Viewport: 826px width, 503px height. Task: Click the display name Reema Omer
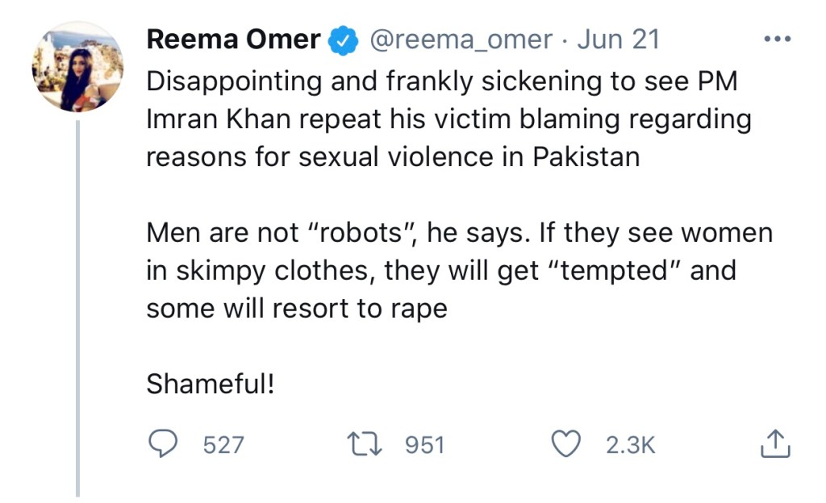[x=234, y=40]
